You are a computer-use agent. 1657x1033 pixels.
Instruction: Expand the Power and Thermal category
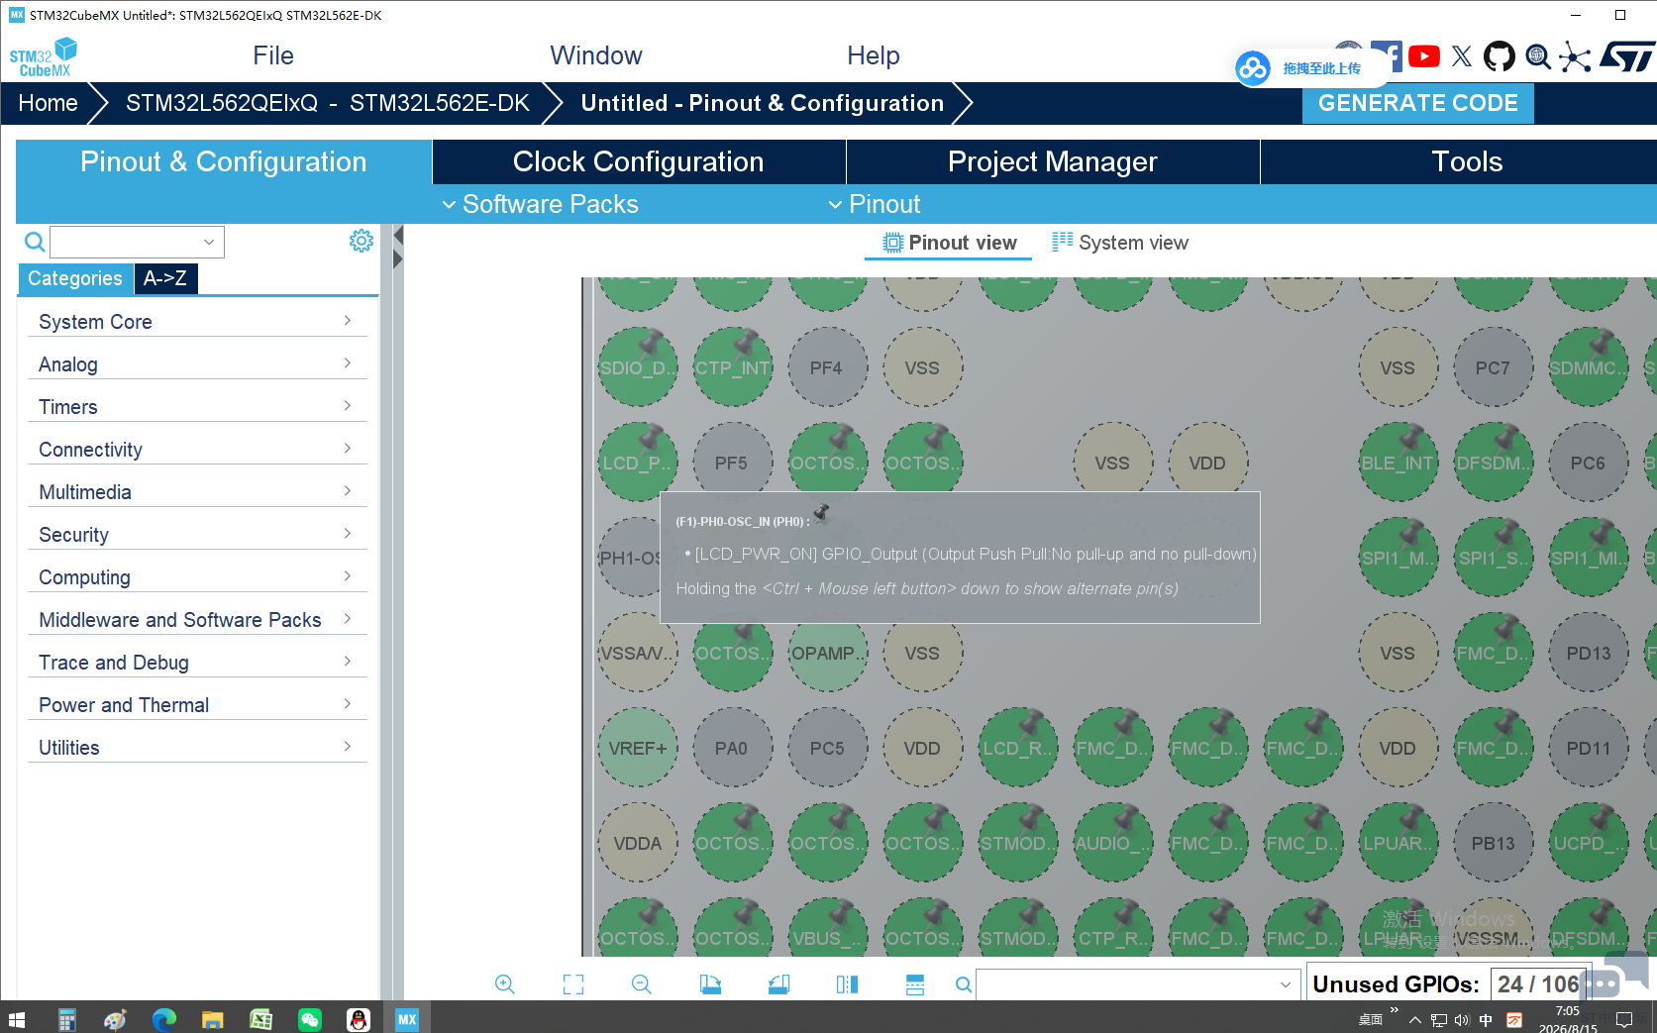click(x=197, y=705)
